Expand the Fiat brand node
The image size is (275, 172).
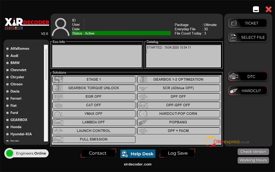(x=7, y=106)
